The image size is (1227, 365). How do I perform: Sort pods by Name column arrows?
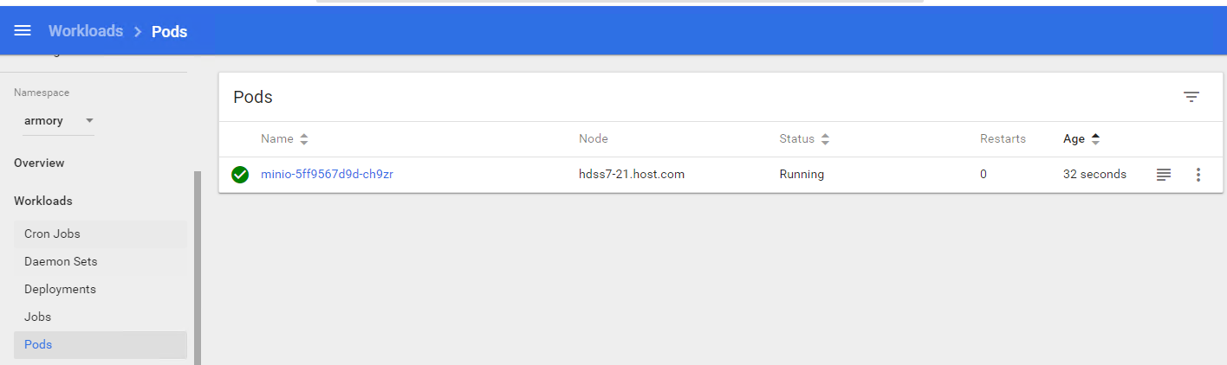tap(304, 139)
